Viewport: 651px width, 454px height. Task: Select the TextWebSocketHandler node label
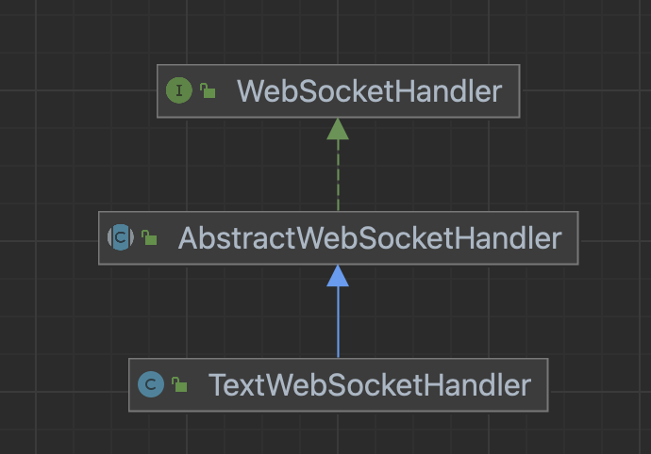pyautogui.click(x=370, y=385)
